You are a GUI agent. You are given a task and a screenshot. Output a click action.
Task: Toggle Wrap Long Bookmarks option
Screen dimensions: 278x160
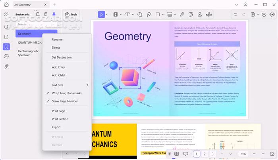tap(67, 93)
